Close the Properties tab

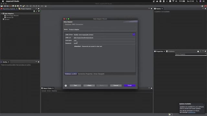164,52
